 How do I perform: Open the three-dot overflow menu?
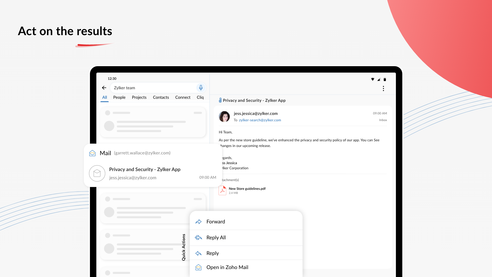(x=383, y=88)
